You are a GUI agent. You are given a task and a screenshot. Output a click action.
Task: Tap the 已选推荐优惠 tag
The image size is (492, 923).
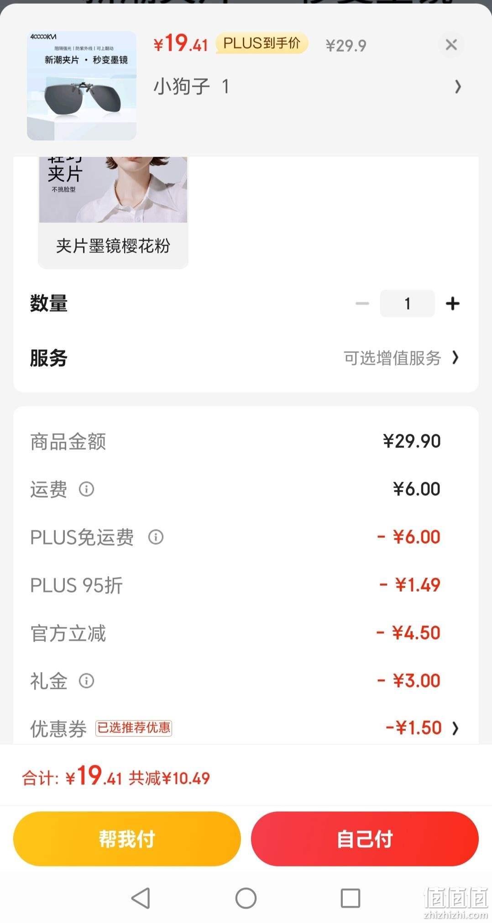click(133, 728)
